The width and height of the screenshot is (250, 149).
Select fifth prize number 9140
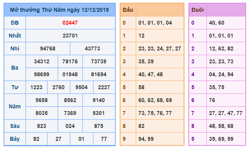click(99, 100)
